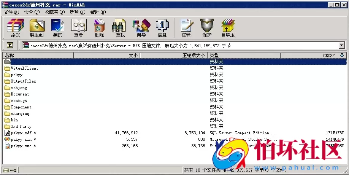The width and height of the screenshot is (349, 175).
Task: Open the Help (帮助) menu
Action: click(x=98, y=12)
